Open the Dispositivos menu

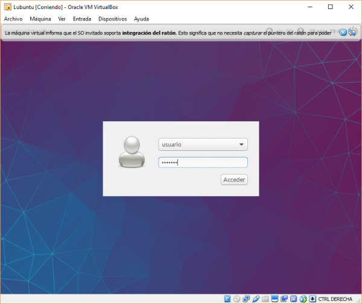tap(112, 19)
